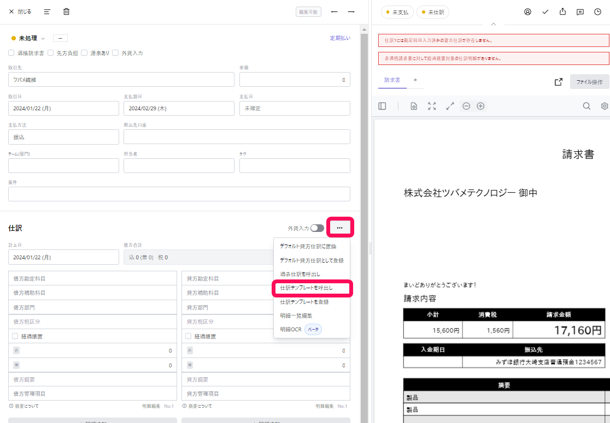Click the page fit document icon
The width and height of the screenshot is (610, 423).
click(414, 106)
